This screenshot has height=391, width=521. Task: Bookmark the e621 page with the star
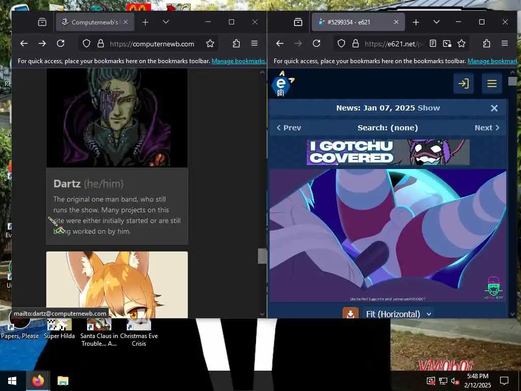click(x=461, y=44)
